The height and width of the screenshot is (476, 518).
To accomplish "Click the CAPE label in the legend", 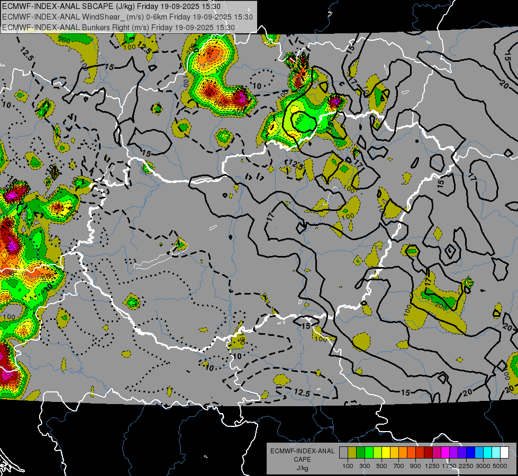I will point(302,460).
